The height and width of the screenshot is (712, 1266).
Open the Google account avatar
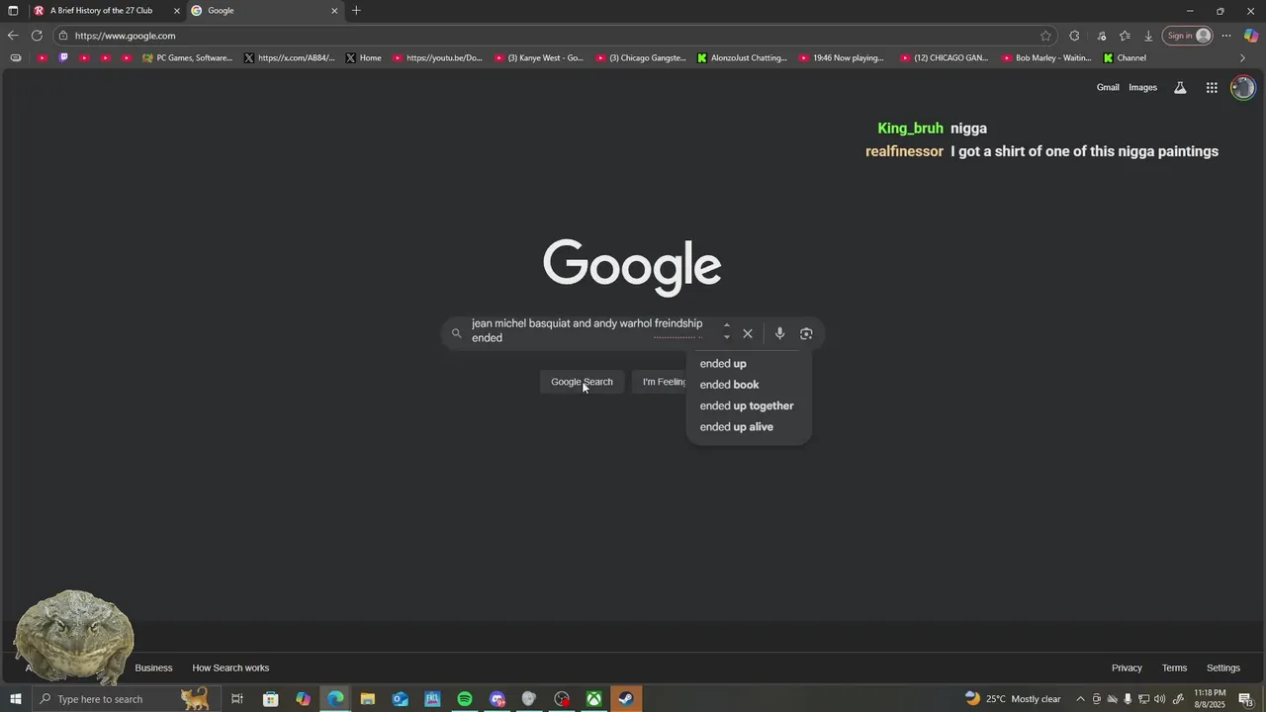[x=1242, y=88]
